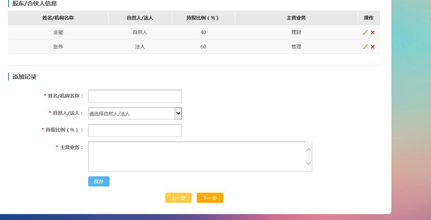Select the 张伟 name cell
The image size is (431, 220).
click(58, 47)
